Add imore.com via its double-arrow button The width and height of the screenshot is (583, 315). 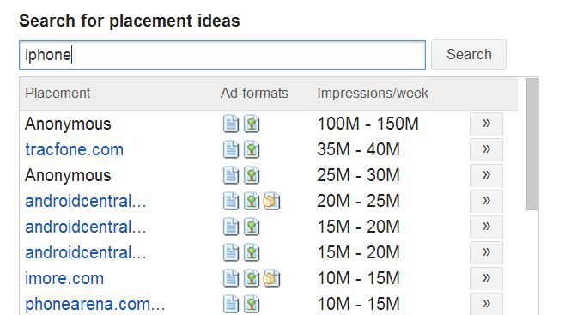(x=486, y=278)
